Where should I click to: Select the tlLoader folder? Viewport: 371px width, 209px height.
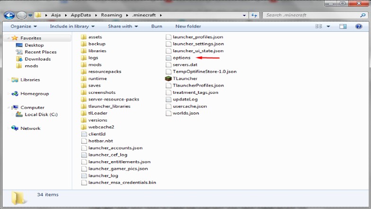click(x=97, y=113)
